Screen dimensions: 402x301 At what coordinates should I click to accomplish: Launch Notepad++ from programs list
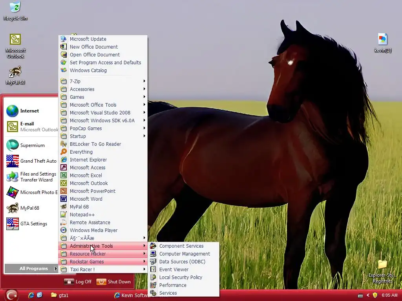[103, 215]
